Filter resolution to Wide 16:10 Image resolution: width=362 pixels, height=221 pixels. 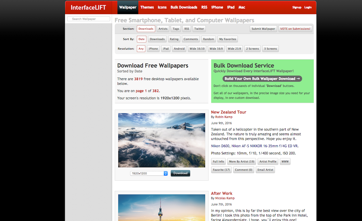(x=197, y=48)
